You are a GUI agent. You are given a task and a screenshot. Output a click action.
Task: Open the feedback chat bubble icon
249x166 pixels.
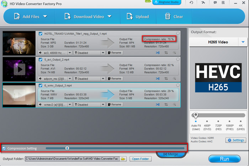point(215,2)
